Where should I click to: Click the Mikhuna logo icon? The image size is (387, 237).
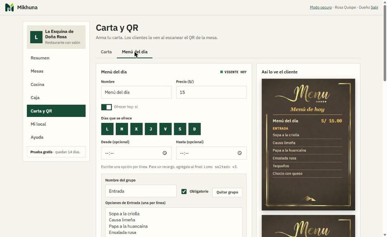9,7
